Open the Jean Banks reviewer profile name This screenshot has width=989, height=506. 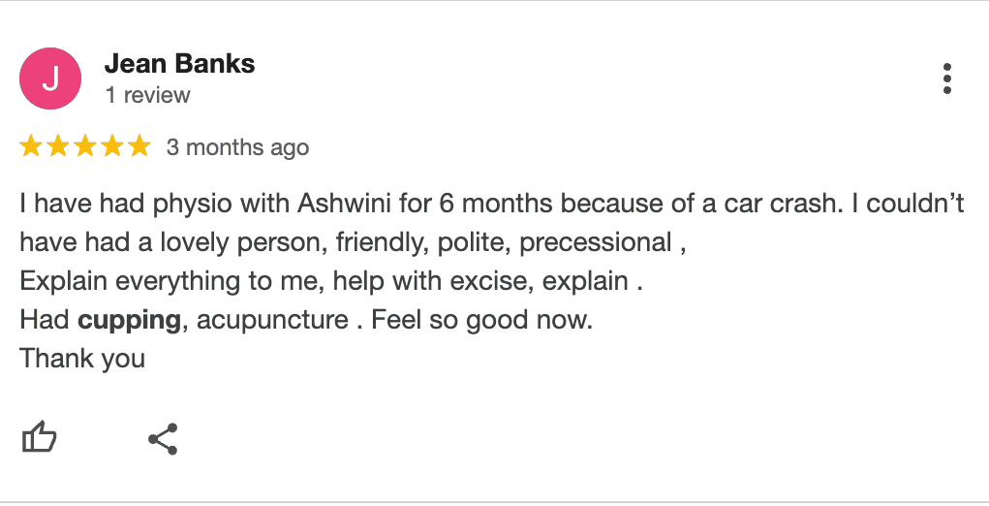[x=179, y=64]
